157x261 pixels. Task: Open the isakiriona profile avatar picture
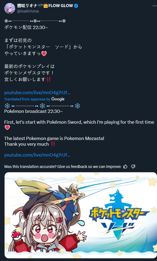[10, 8]
